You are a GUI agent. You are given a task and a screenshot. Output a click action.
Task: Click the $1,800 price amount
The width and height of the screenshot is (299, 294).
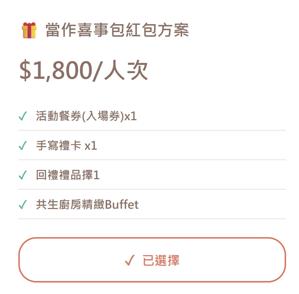click(56, 71)
